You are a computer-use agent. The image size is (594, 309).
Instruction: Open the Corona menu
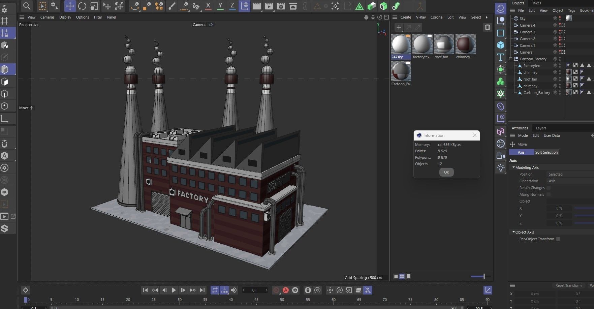(436, 17)
